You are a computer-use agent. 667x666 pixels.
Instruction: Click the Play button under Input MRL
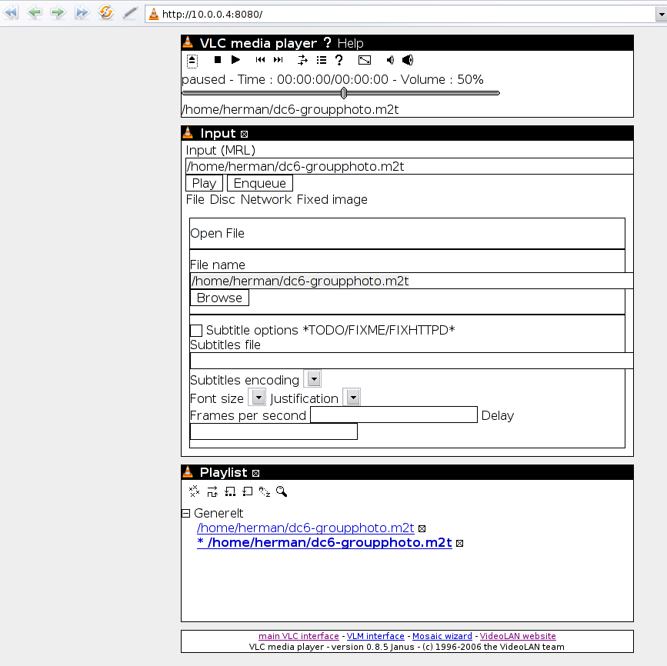click(204, 183)
